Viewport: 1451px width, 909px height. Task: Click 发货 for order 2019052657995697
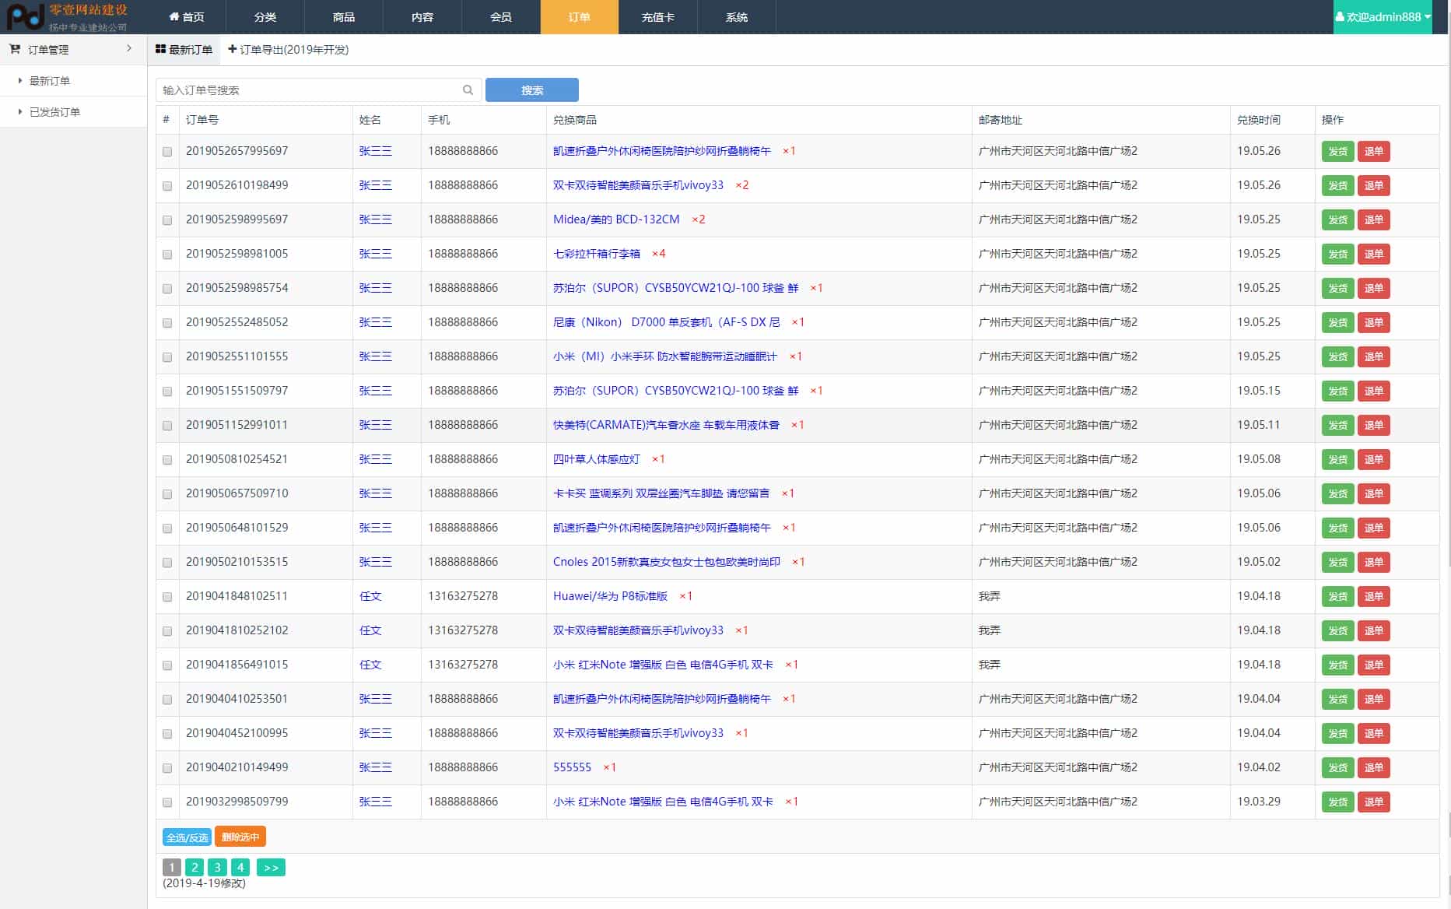pyautogui.click(x=1337, y=151)
